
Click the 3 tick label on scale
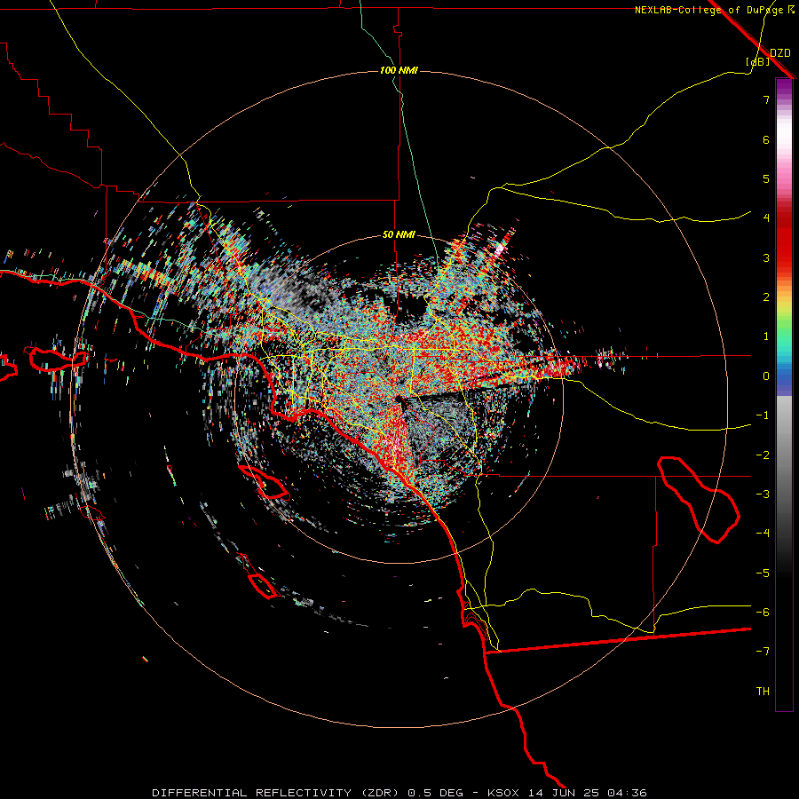[766, 257]
